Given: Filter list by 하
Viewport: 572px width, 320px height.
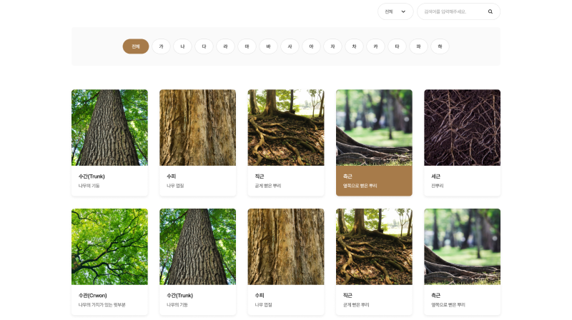Looking at the screenshot, I should pos(440,46).
